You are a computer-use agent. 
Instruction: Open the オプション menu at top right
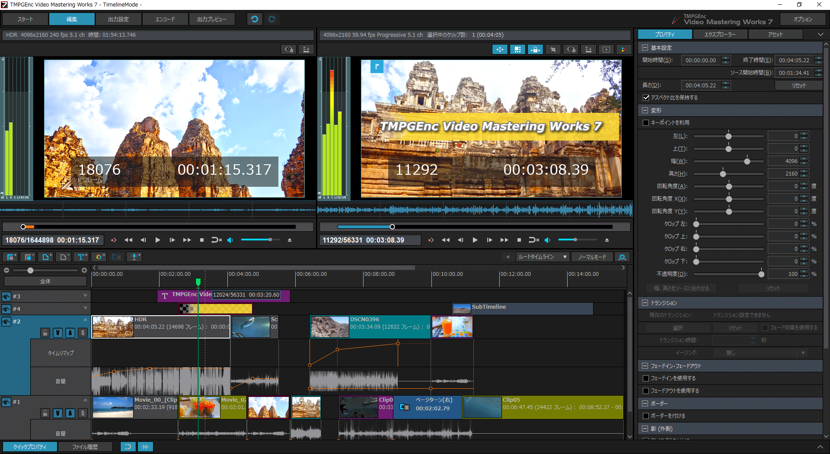point(803,19)
